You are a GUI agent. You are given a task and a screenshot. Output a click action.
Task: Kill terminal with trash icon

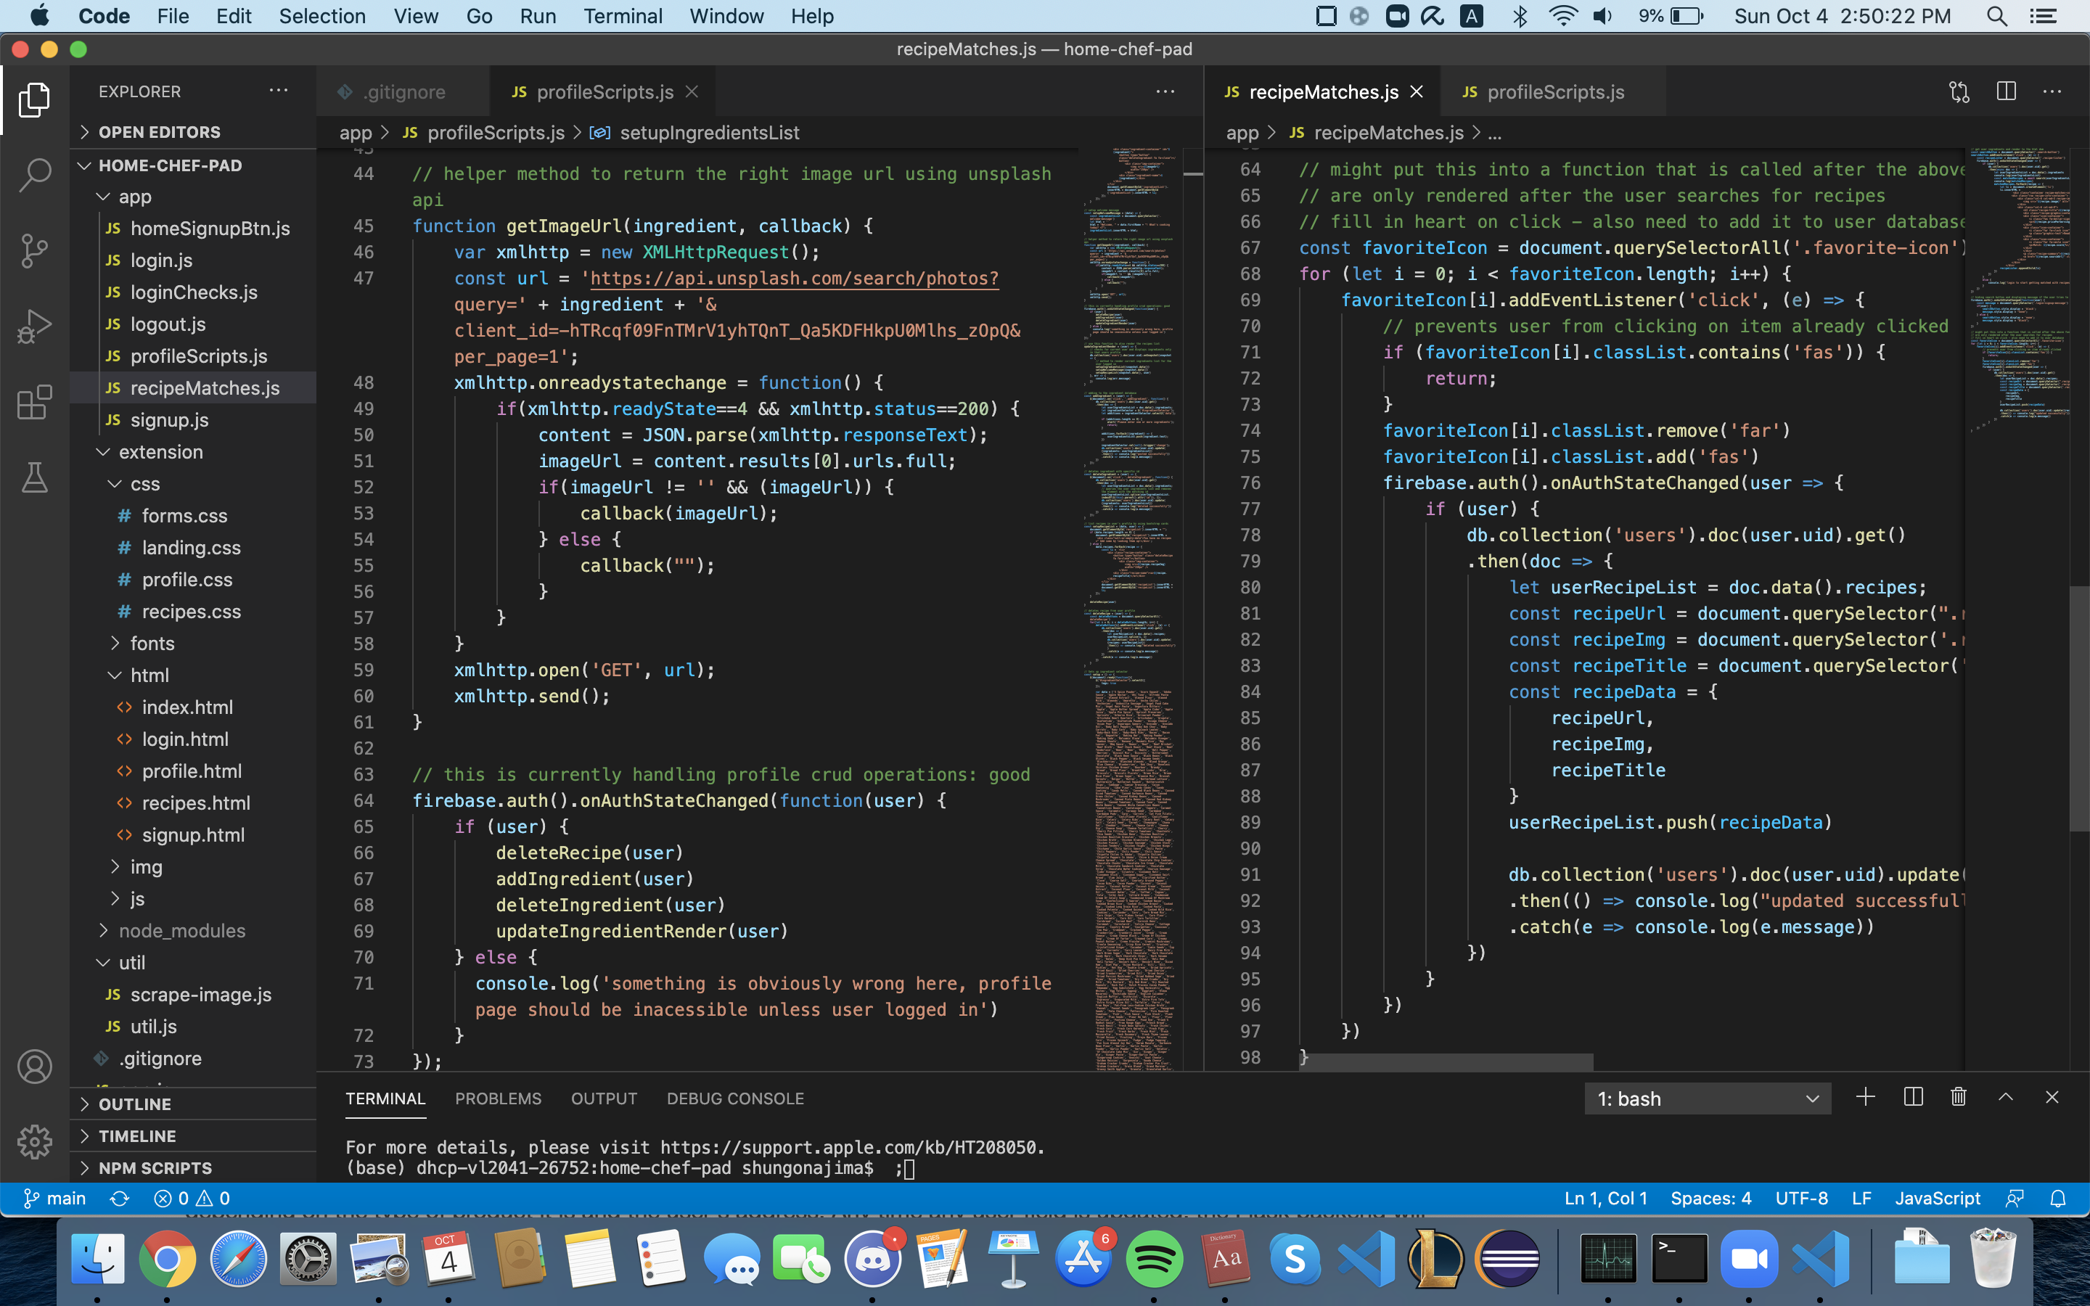[x=1959, y=1097]
